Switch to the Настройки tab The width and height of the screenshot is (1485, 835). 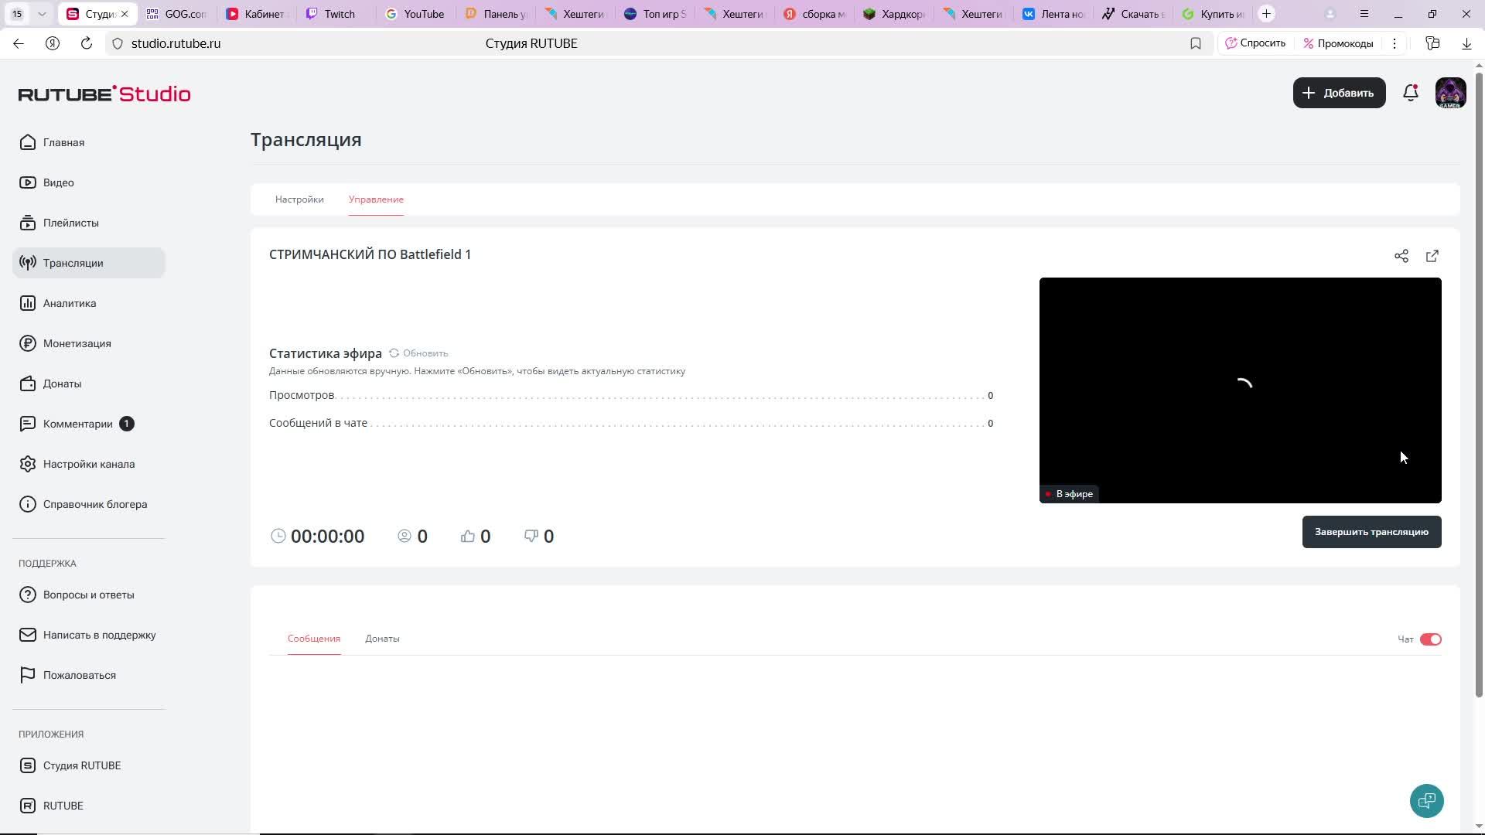[x=299, y=199]
